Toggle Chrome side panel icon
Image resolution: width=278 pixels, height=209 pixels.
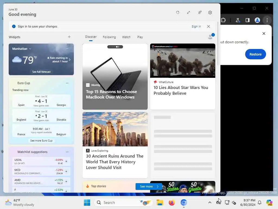(x=248, y=20)
